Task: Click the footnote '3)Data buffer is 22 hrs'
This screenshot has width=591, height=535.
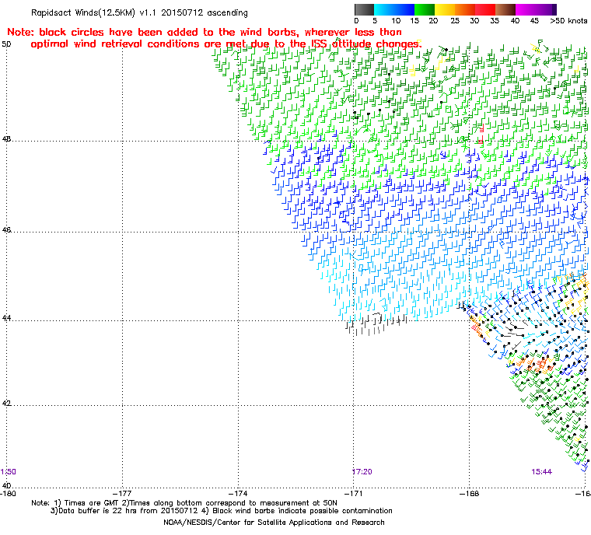Action: [x=222, y=511]
